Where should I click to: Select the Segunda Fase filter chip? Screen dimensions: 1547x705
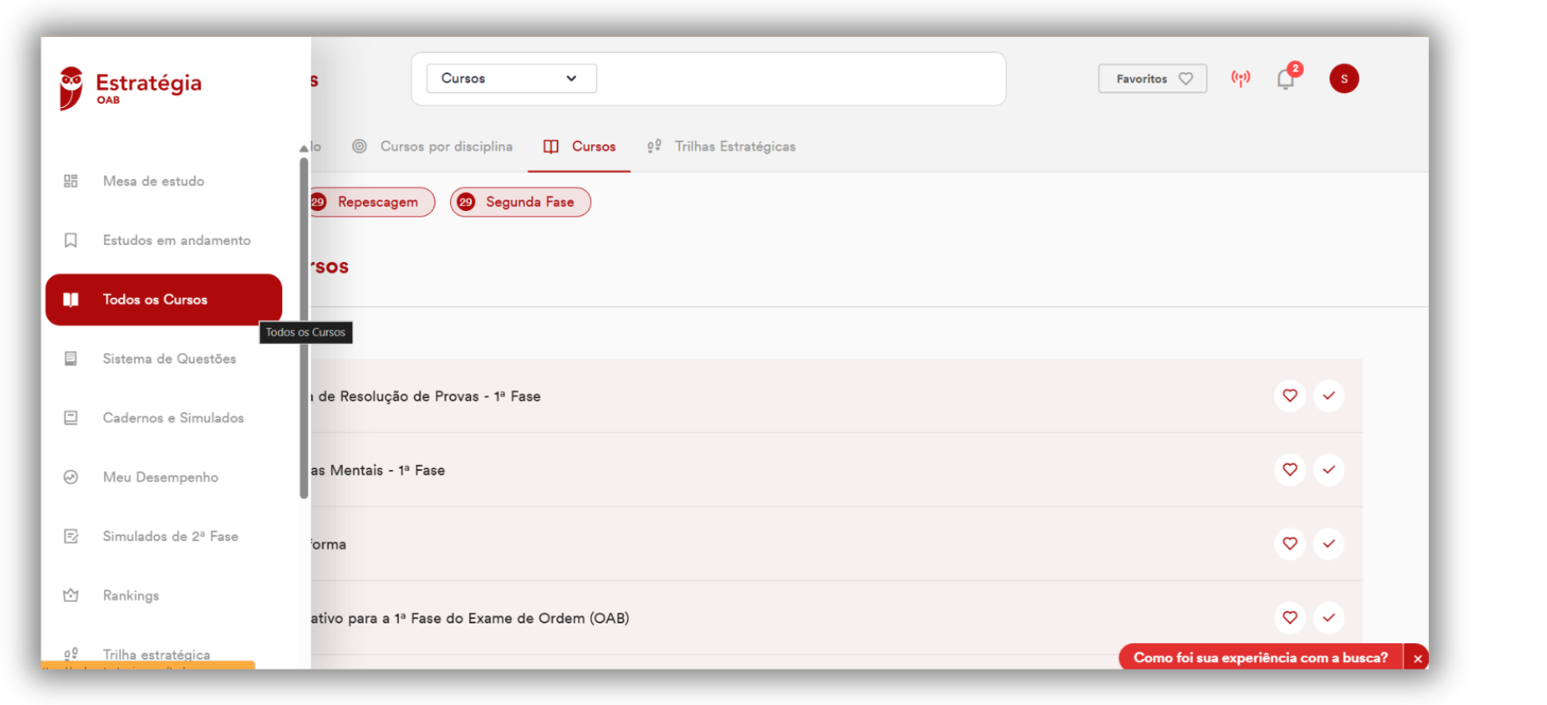click(x=520, y=202)
